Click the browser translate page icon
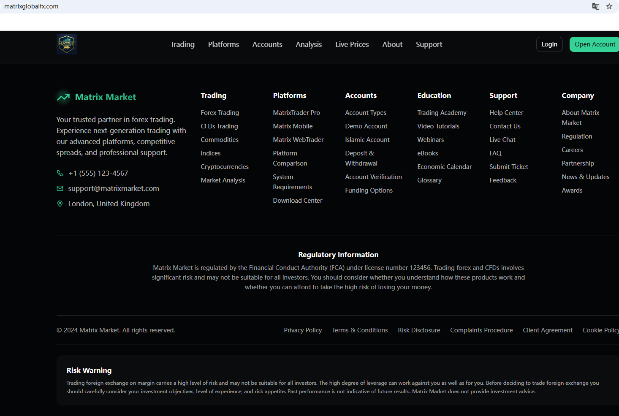This screenshot has width=619, height=416. click(595, 6)
